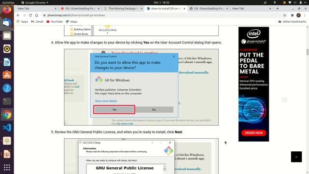Open Chrome three-dot menu
This screenshot has height=174, width=309.
(305, 15)
